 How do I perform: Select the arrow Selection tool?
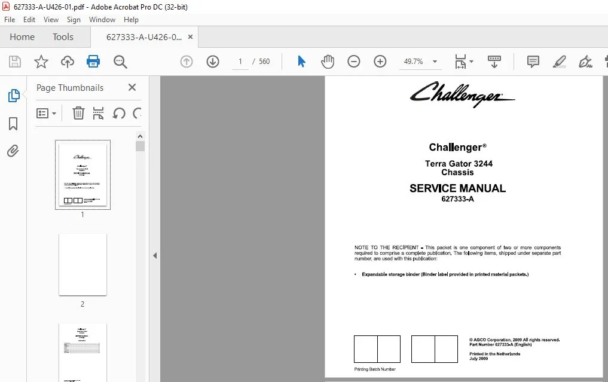pos(302,61)
